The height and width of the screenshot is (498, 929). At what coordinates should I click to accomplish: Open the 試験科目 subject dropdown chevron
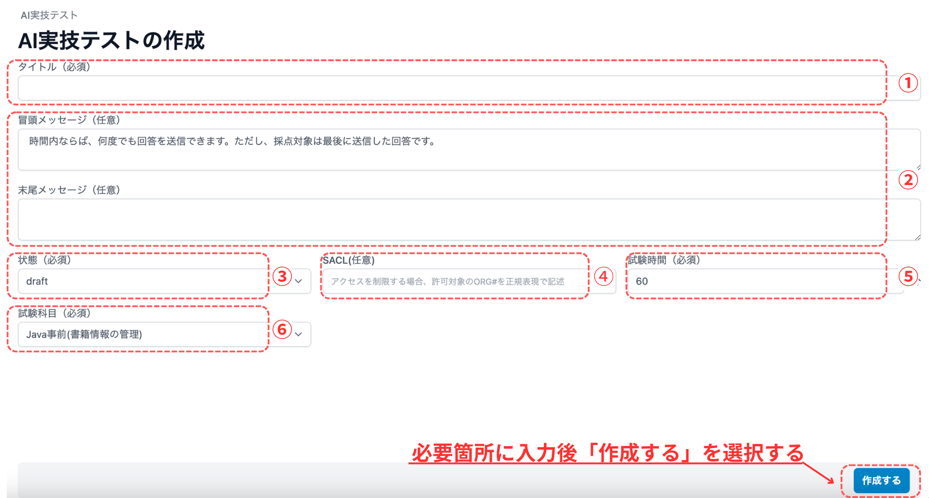(x=298, y=334)
